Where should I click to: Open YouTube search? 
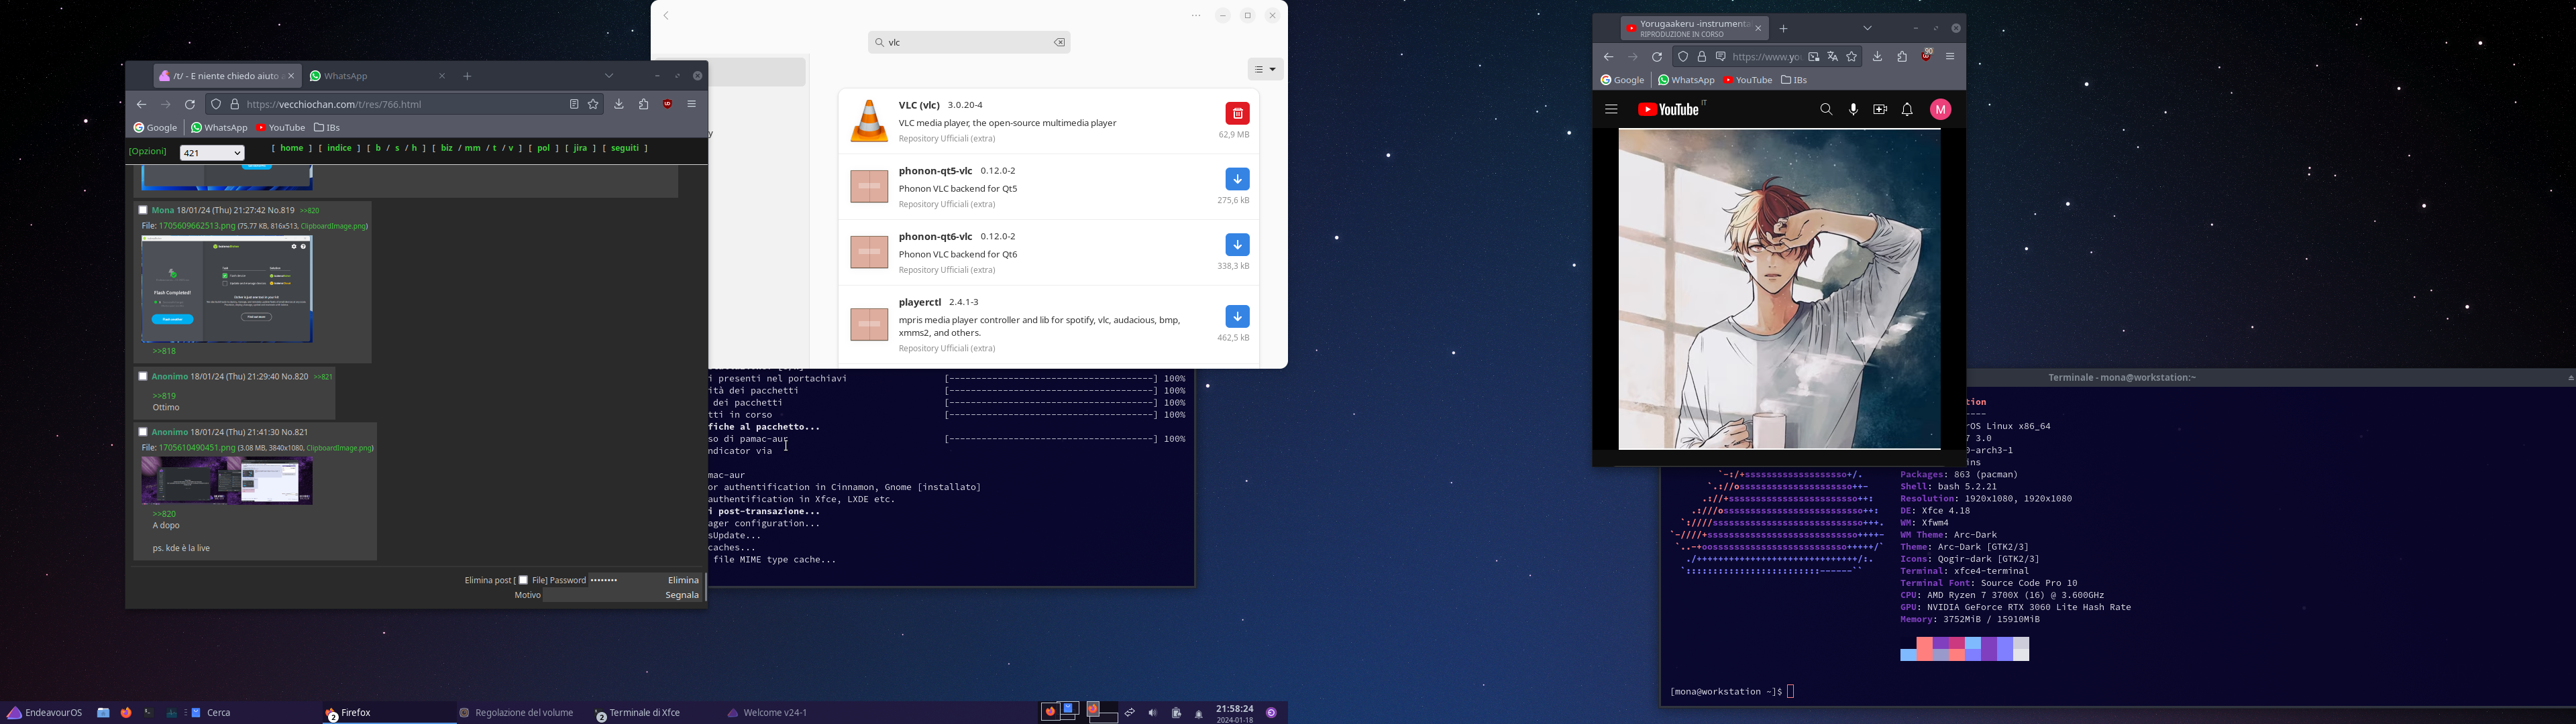[1826, 110]
